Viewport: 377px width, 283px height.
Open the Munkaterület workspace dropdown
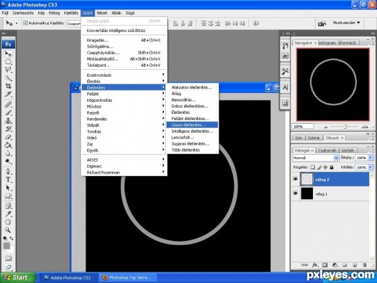point(346,23)
